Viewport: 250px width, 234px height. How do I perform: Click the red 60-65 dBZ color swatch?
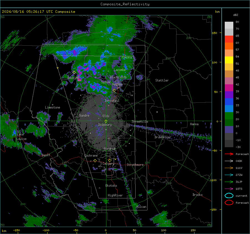tap(229, 39)
